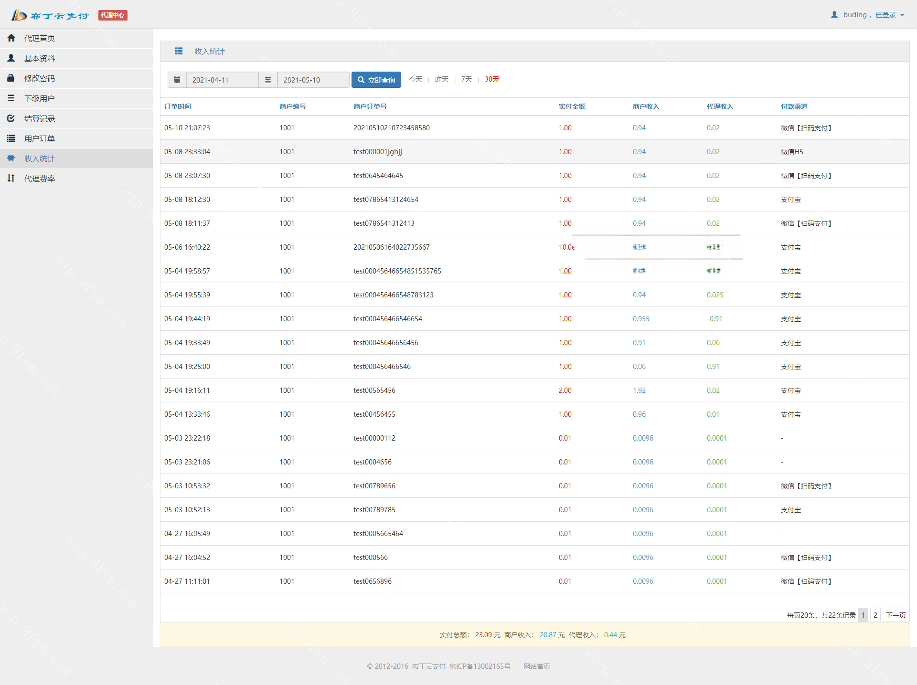Image resolution: width=917 pixels, height=685 pixels.
Task: Click the home icon beside 代理首页
Action: click(x=11, y=38)
